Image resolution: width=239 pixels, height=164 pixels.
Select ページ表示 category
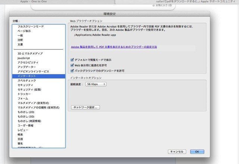pos(39,31)
